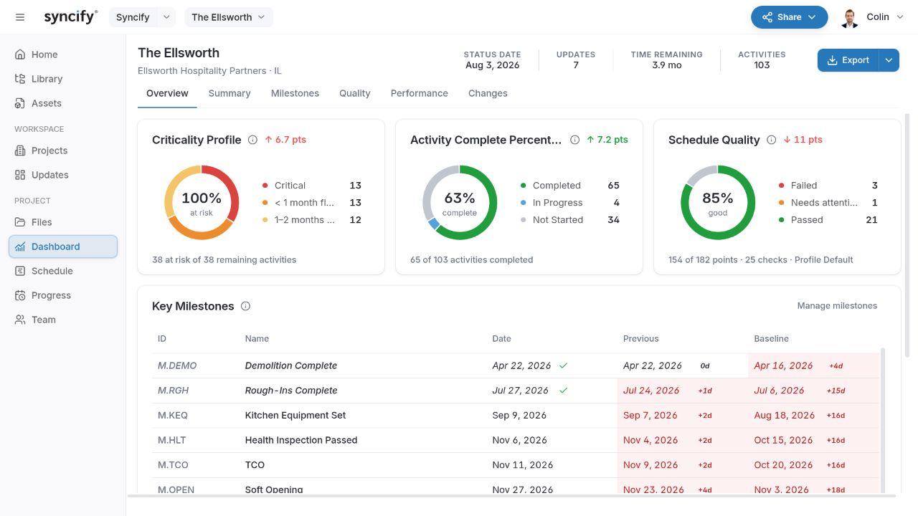Click the Not Started legend entry

click(x=569, y=220)
